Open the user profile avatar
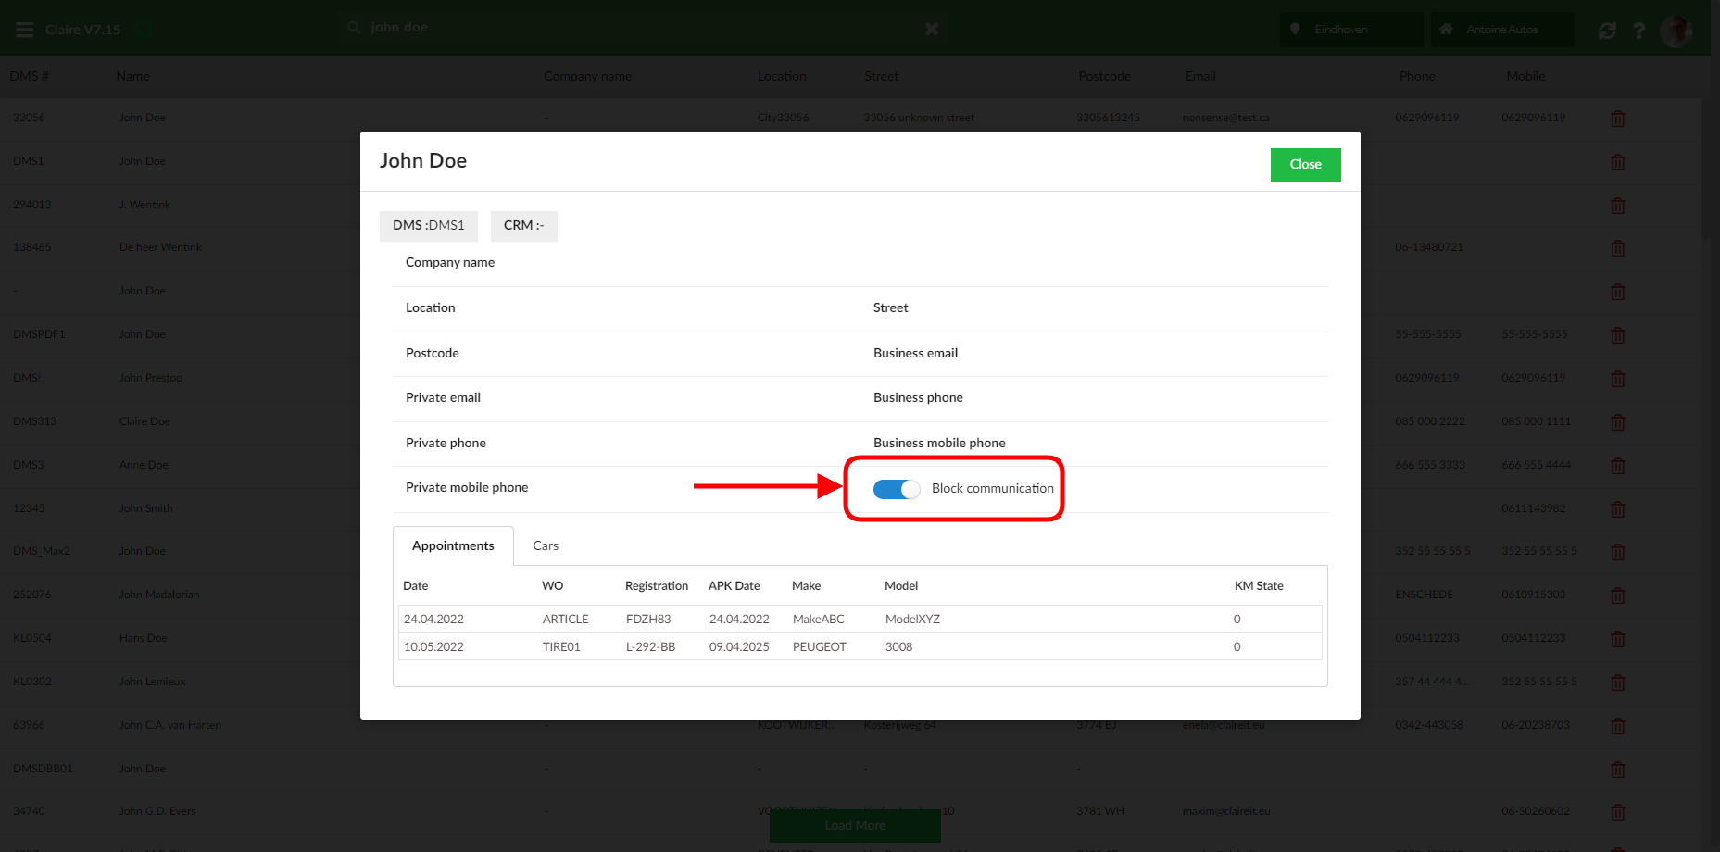 click(x=1676, y=31)
